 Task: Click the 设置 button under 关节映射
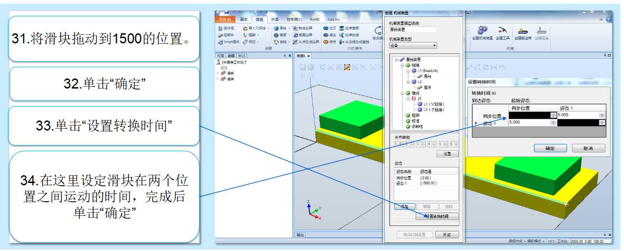tap(447, 154)
